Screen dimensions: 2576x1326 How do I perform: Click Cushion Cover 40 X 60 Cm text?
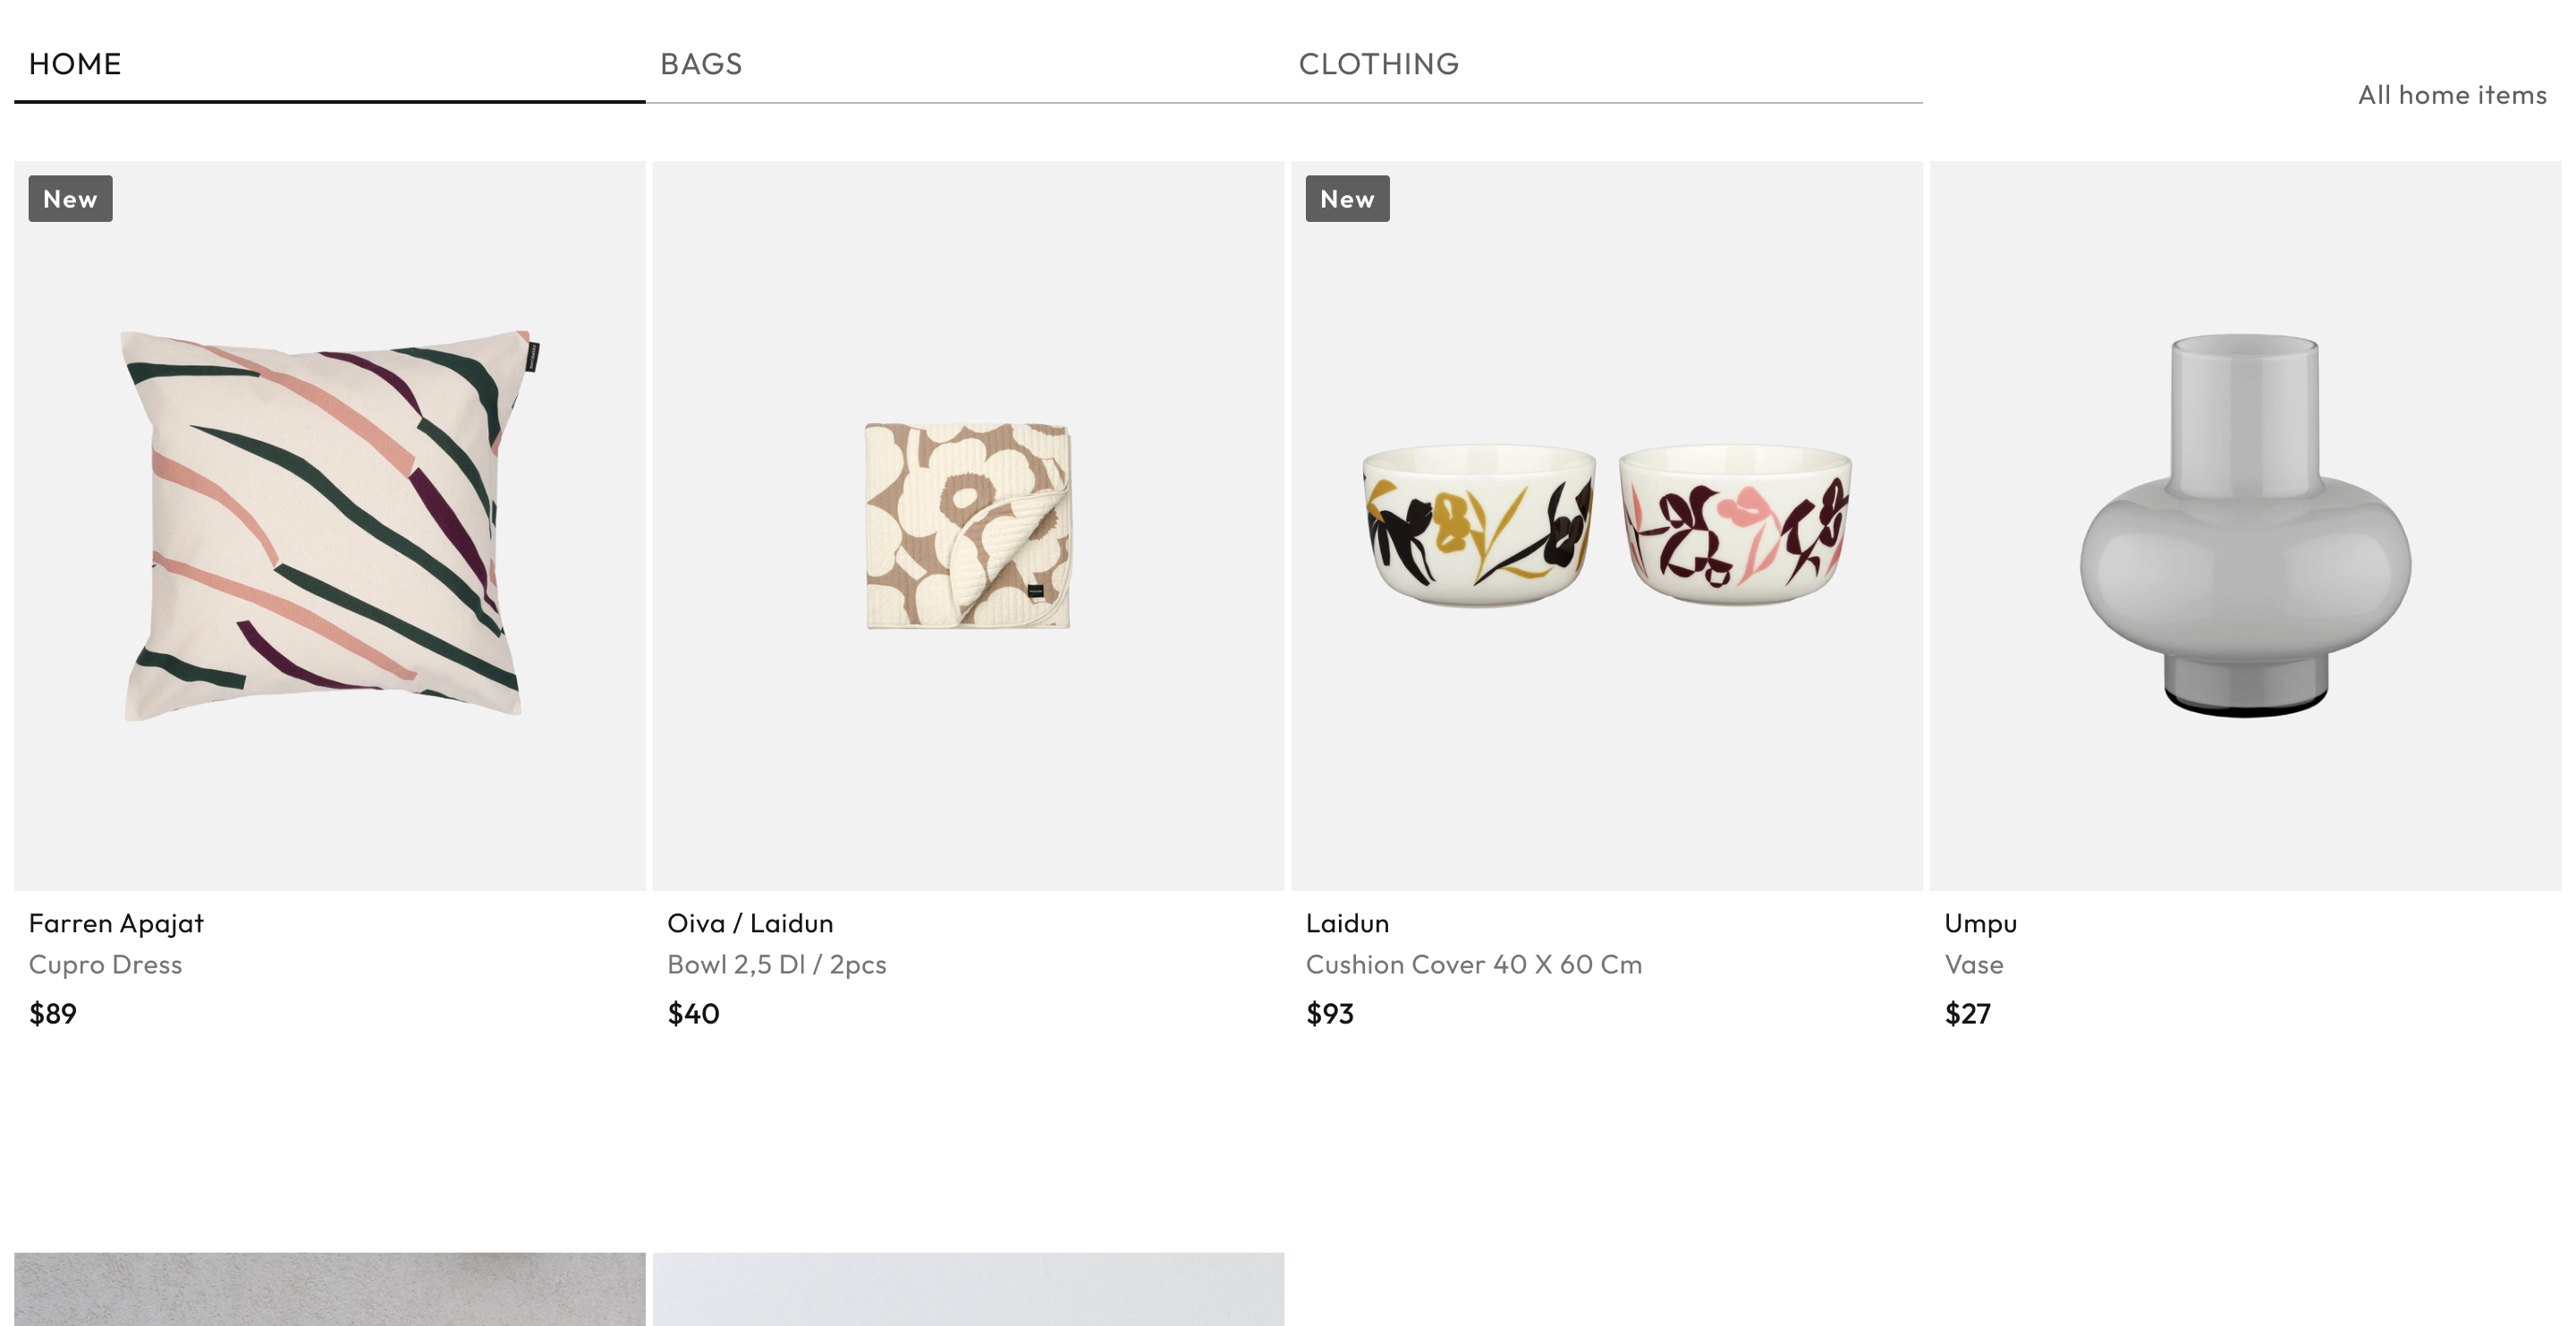[x=1473, y=965]
